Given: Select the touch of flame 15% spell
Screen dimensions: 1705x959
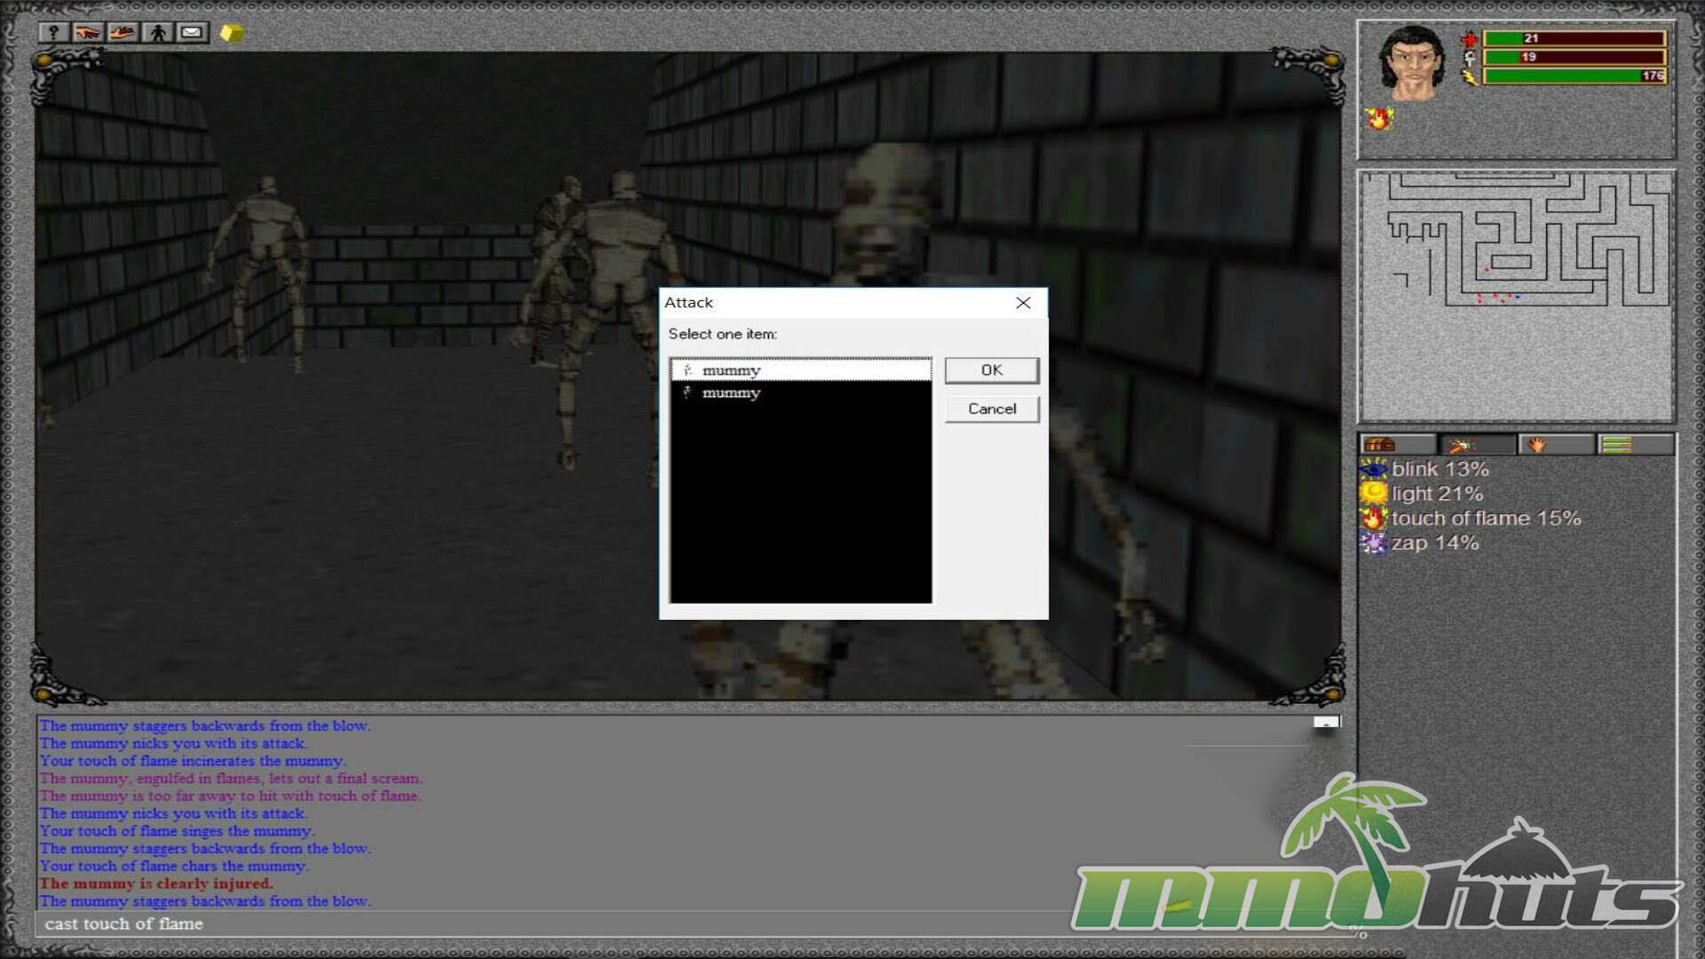Looking at the screenshot, I should pyautogui.click(x=1485, y=519).
